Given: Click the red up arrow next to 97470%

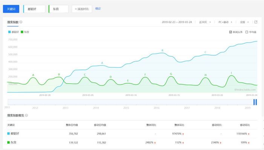Looking at the screenshot, I should (183, 134).
